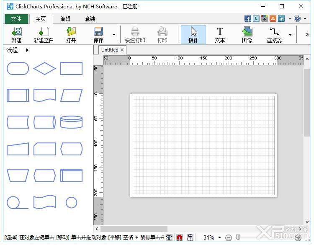Click the 新建空白 (New Blank) icon
This screenshot has width=314, height=245.
click(44, 35)
